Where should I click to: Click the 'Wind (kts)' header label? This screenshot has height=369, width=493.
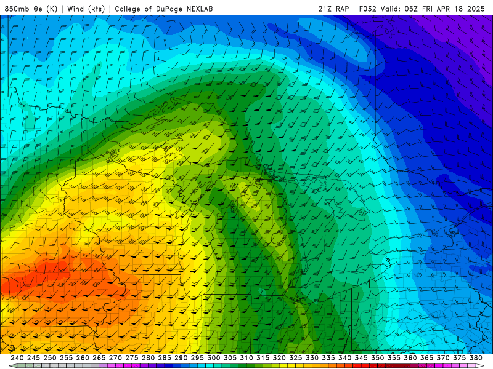[x=86, y=9]
